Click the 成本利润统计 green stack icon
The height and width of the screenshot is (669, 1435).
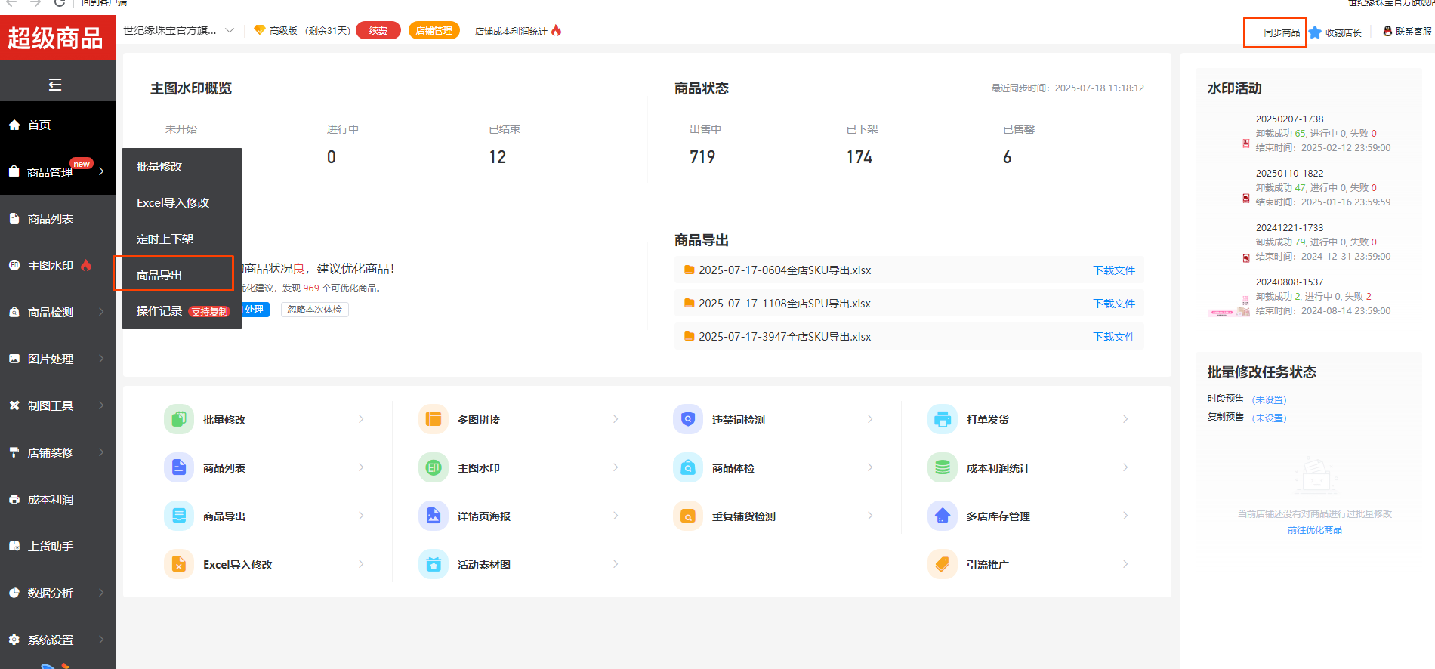coord(942,467)
